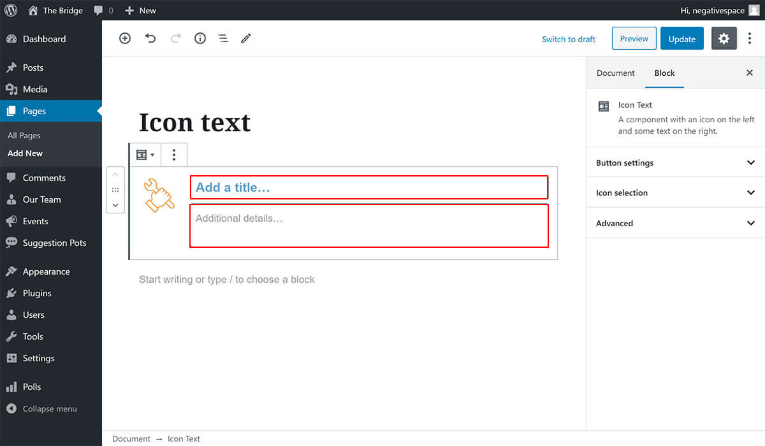Click the Add a title field

point(368,187)
